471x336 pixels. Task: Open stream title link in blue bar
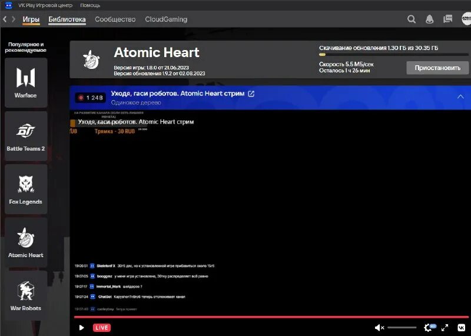point(178,94)
